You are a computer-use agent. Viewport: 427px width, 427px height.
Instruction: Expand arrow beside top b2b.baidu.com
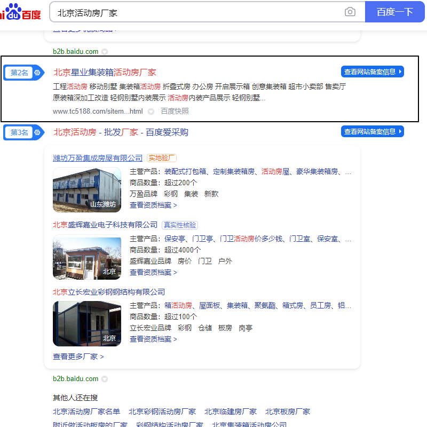pyautogui.click(x=105, y=52)
